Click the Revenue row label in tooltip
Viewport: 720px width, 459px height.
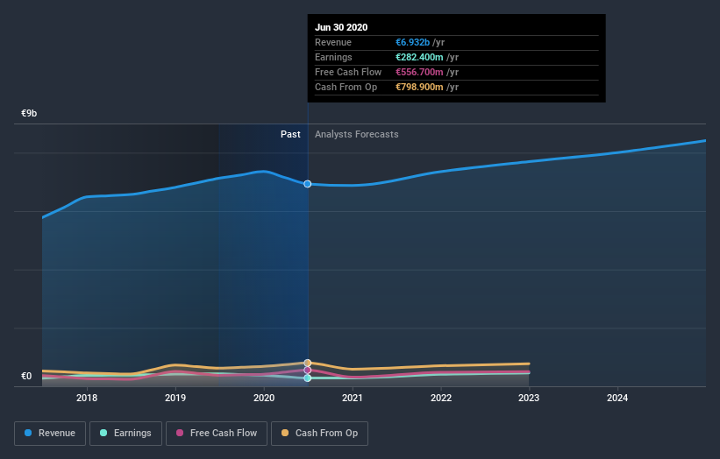click(333, 42)
